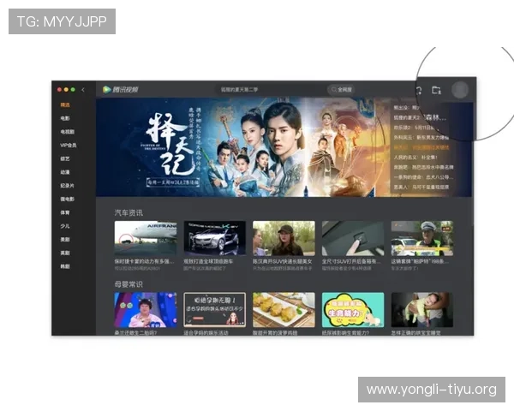This screenshot has width=514, height=411.
Task: Open the user avatar profile
Action: [x=459, y=89]
